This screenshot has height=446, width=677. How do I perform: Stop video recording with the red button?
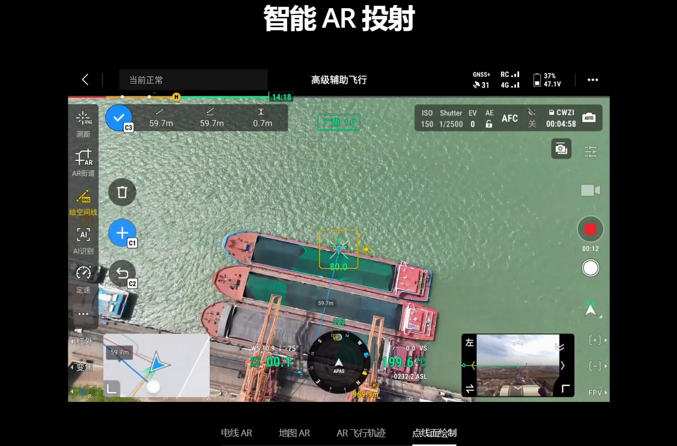coord(590,229)
